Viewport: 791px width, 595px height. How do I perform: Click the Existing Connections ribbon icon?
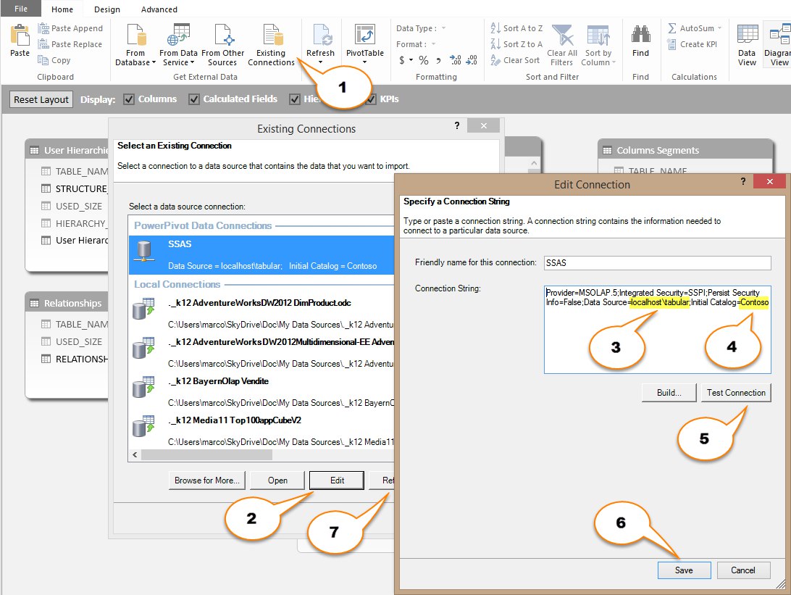click(272, 36)
